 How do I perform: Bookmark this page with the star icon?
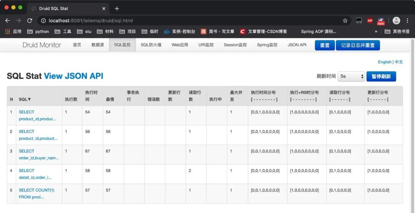click(345, 21)
